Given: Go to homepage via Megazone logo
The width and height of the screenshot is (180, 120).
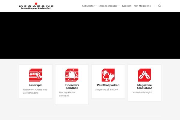Looking at the screenshot, I should coord(36,6).
